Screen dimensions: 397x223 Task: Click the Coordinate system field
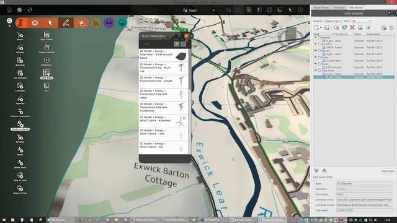point(364,205)
